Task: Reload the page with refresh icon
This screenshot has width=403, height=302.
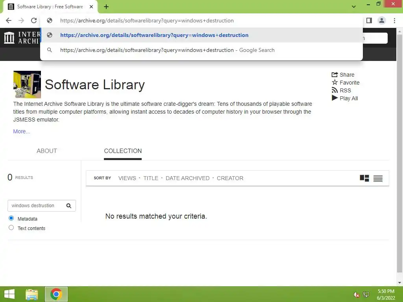Action: pos(34,20)
